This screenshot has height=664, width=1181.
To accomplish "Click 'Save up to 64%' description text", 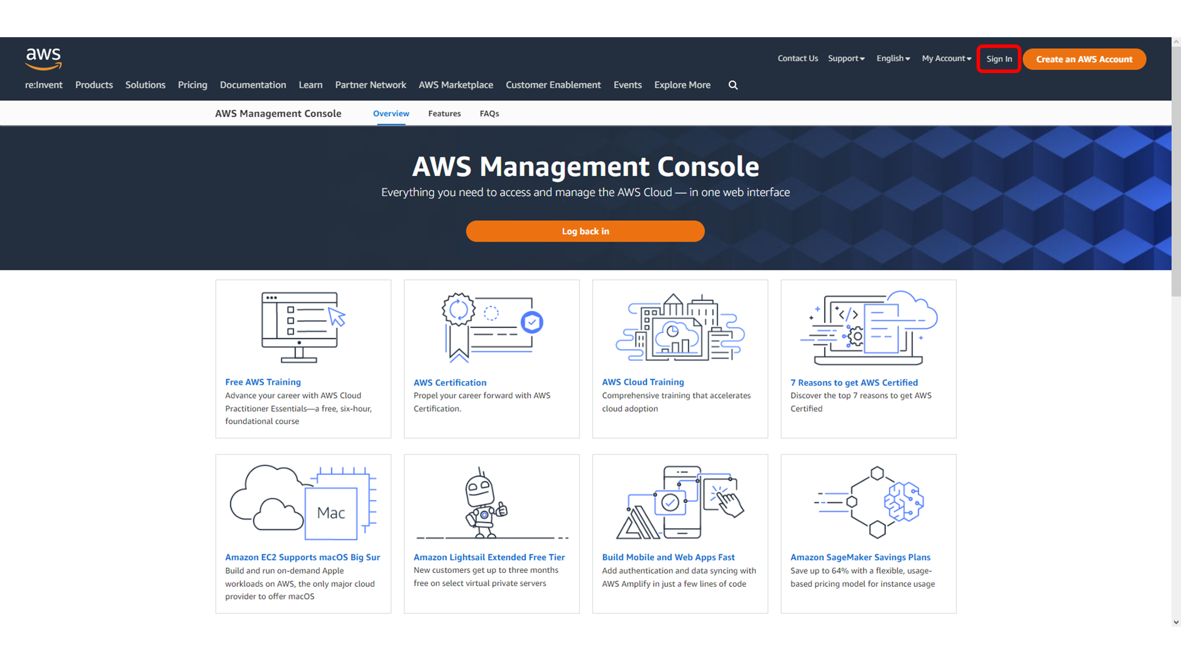I will coord(862,578).
